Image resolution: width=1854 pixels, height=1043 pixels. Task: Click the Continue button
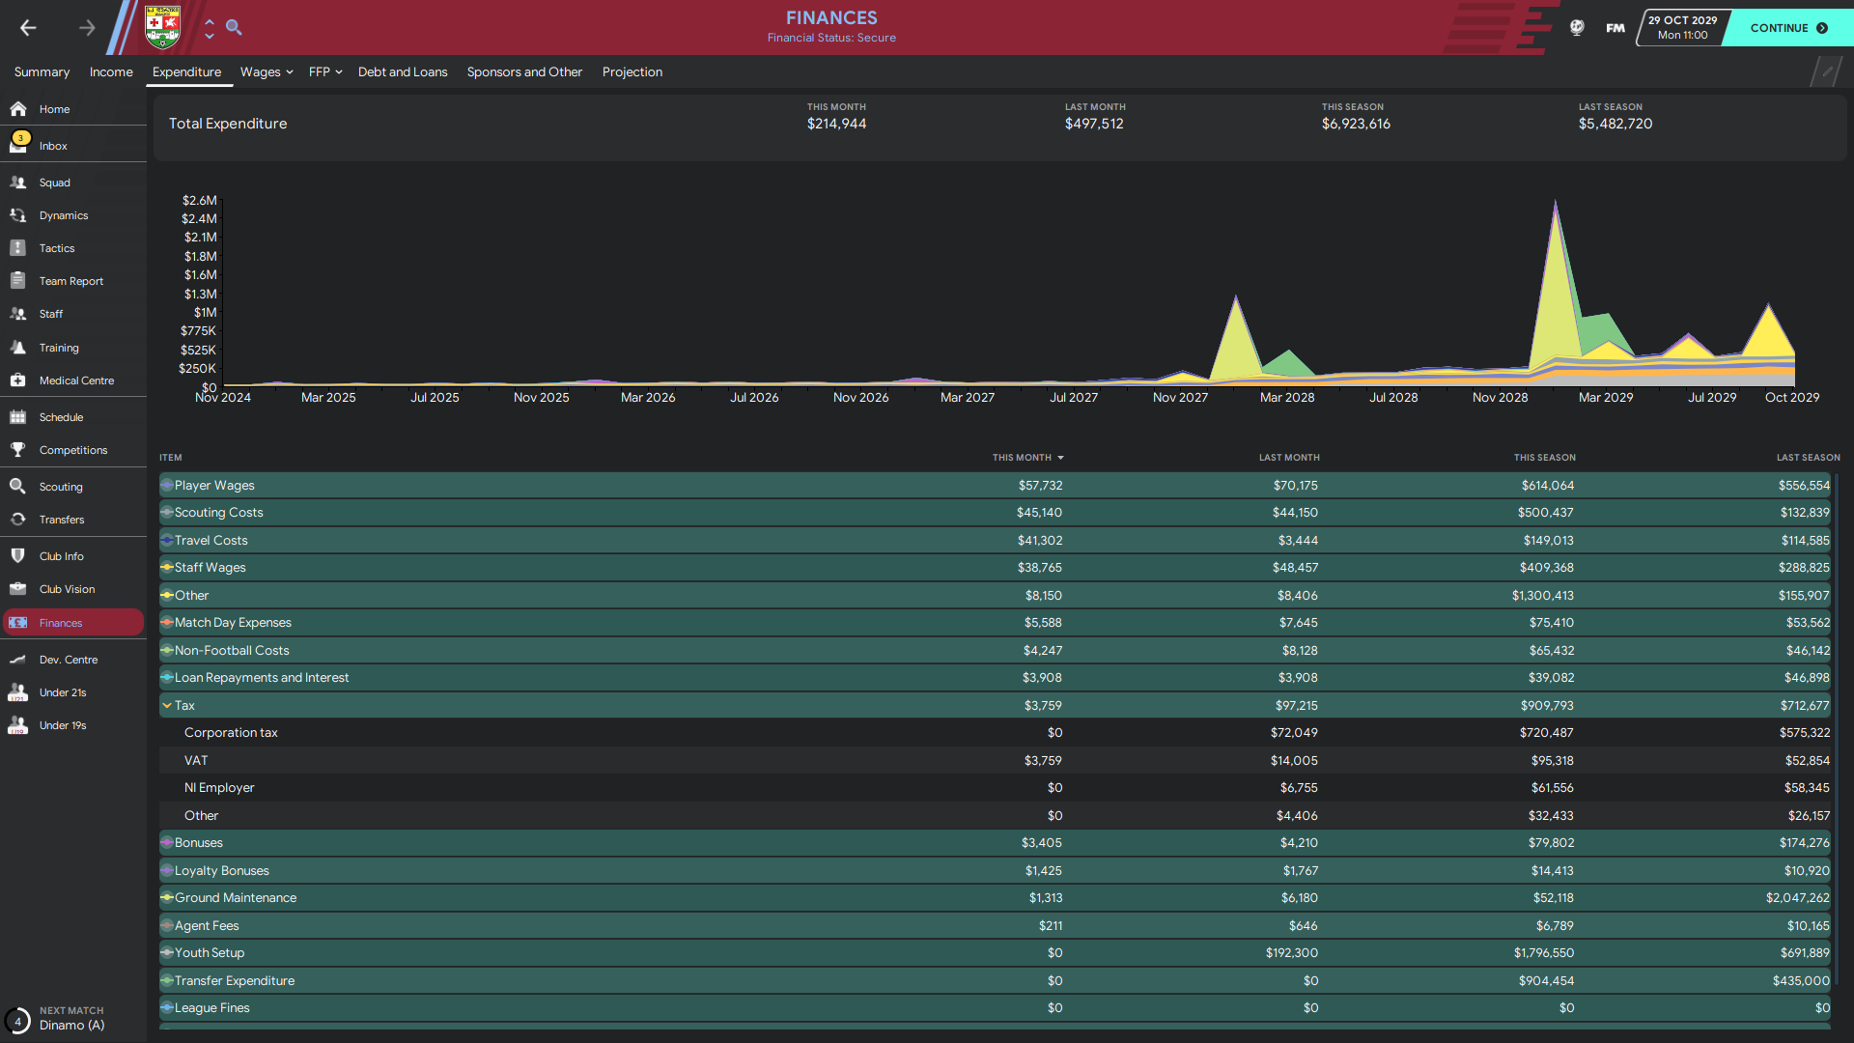pyautogui.click(x=1788, y=28)
